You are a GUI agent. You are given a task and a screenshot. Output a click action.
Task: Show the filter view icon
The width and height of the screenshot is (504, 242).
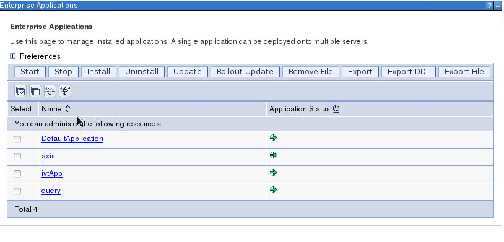50,91
